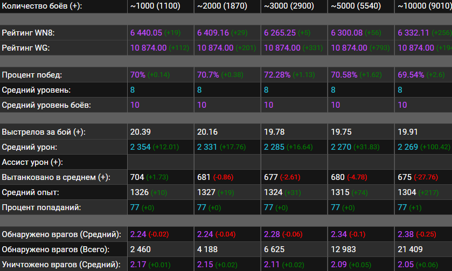
Task: Click spotted average "2.34 (-0.1)"
Action: [x=348, y=234]
